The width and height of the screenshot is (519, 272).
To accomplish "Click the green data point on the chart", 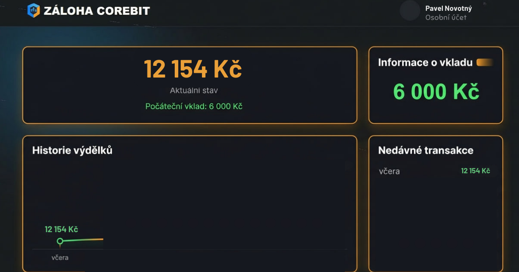I will click(60, 241).
